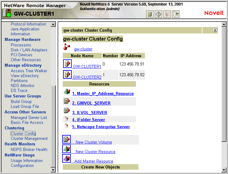
Task: Click the New Cluster Resource green pyramid icon
Action: tap(66, 149)
